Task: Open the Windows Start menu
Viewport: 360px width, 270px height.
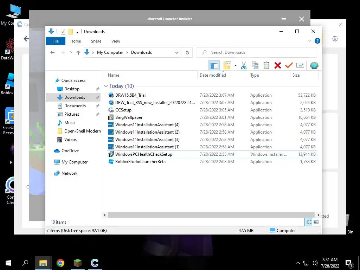Action: [8, 263]
